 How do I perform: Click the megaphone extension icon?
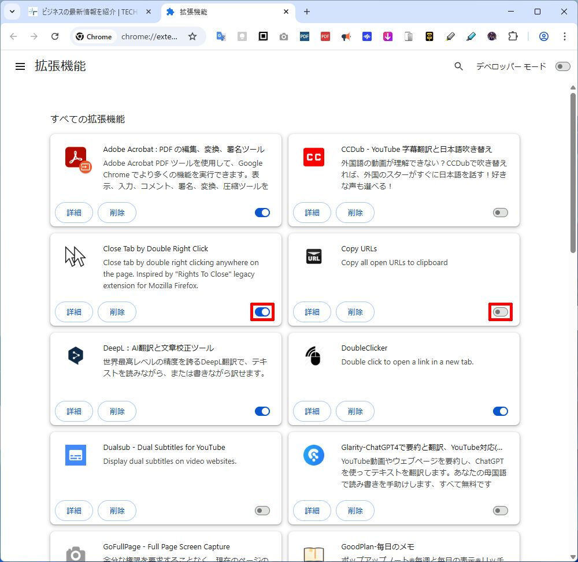coord(346,36)
